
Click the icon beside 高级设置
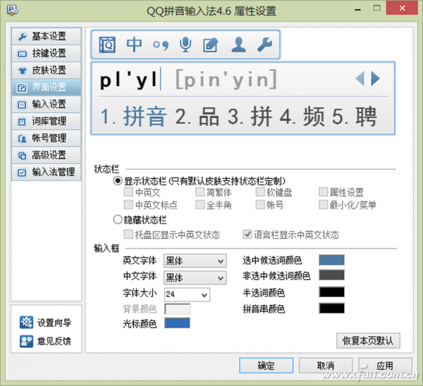pos(22,156)
